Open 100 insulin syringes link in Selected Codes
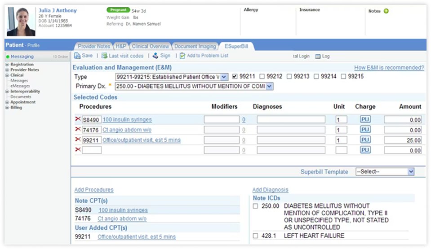 [x=127, y=120]
